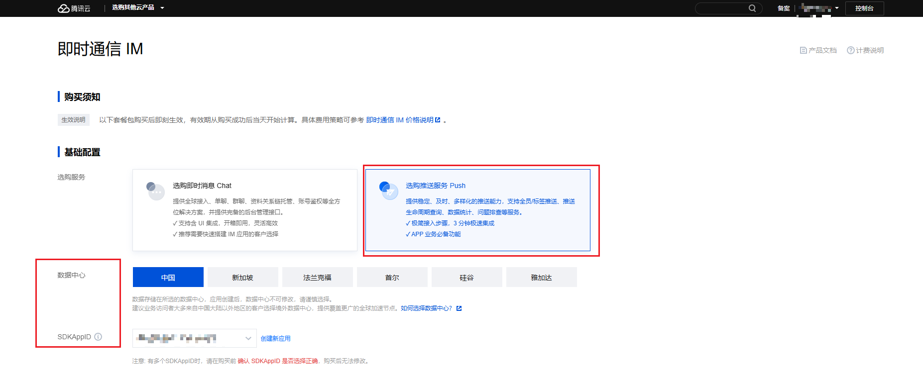923x383 pixels.
Task: Click red 确认 SDKAppID 是否选择正确 warning text
Action: pos(278,361)
